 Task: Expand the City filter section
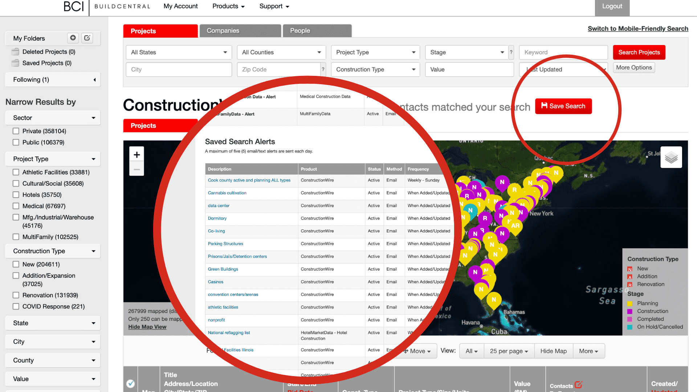[x=53, y=342]
